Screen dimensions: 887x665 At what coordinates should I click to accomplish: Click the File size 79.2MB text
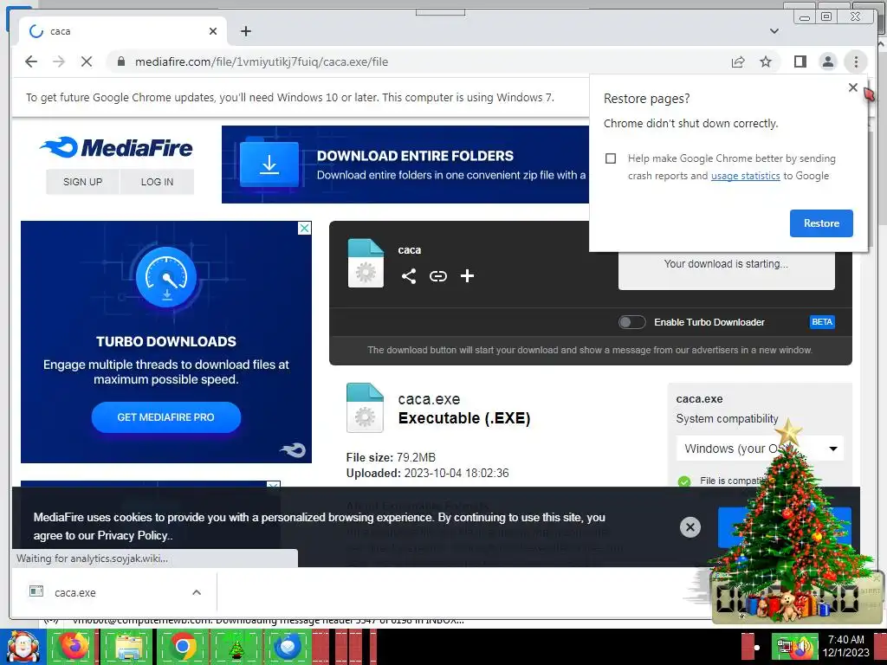391,457
